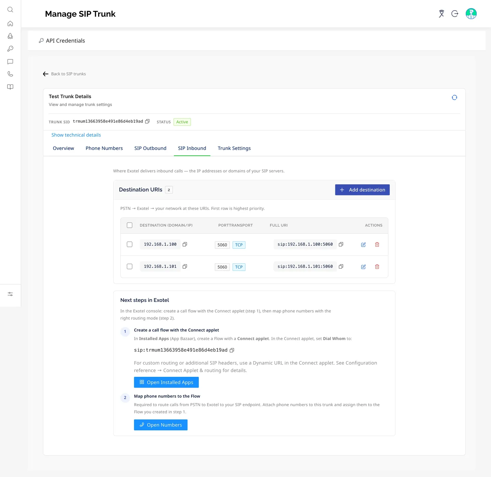The image size is (491, 477).
Task: Edit the 192.168.1.100 destination row
Action: coord(363,245)
